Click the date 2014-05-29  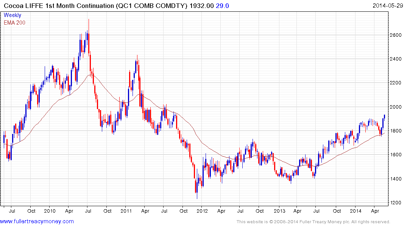[x=388, y=6]
